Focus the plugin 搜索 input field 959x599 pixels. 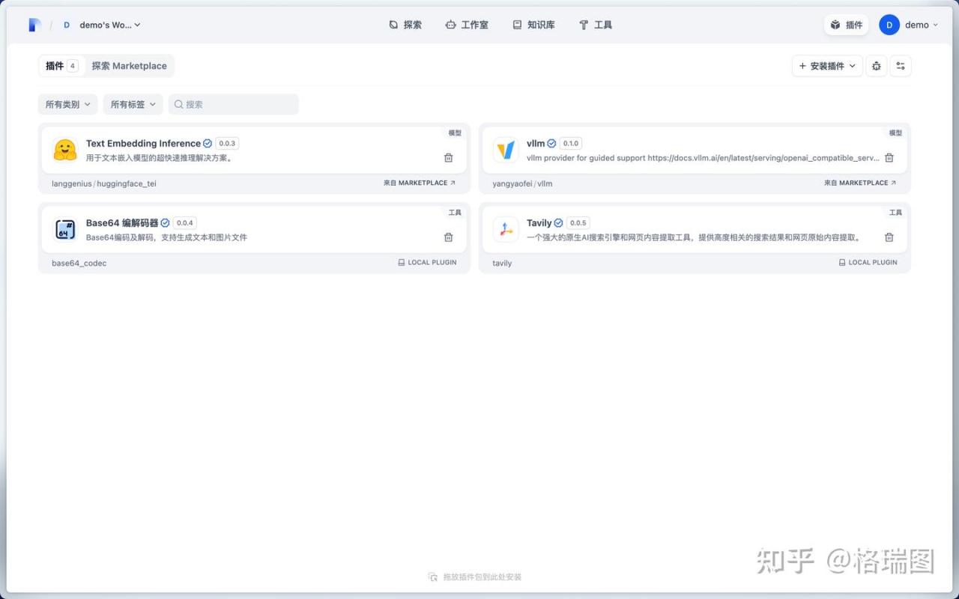pos(233,104)
